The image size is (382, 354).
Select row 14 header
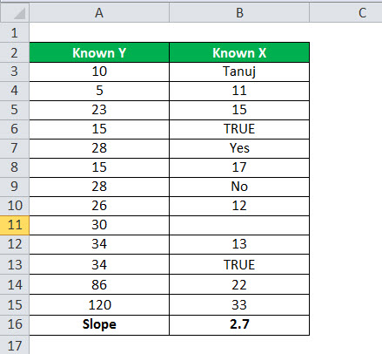click(15, 284)
